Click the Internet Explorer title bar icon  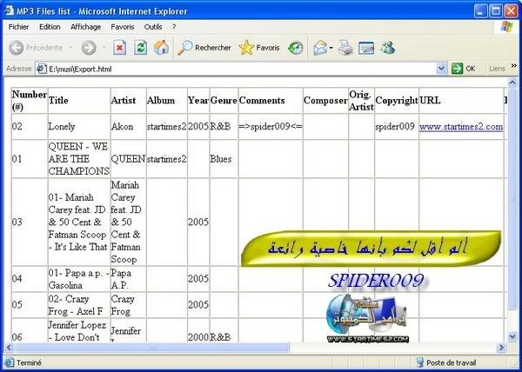[10, 11]
